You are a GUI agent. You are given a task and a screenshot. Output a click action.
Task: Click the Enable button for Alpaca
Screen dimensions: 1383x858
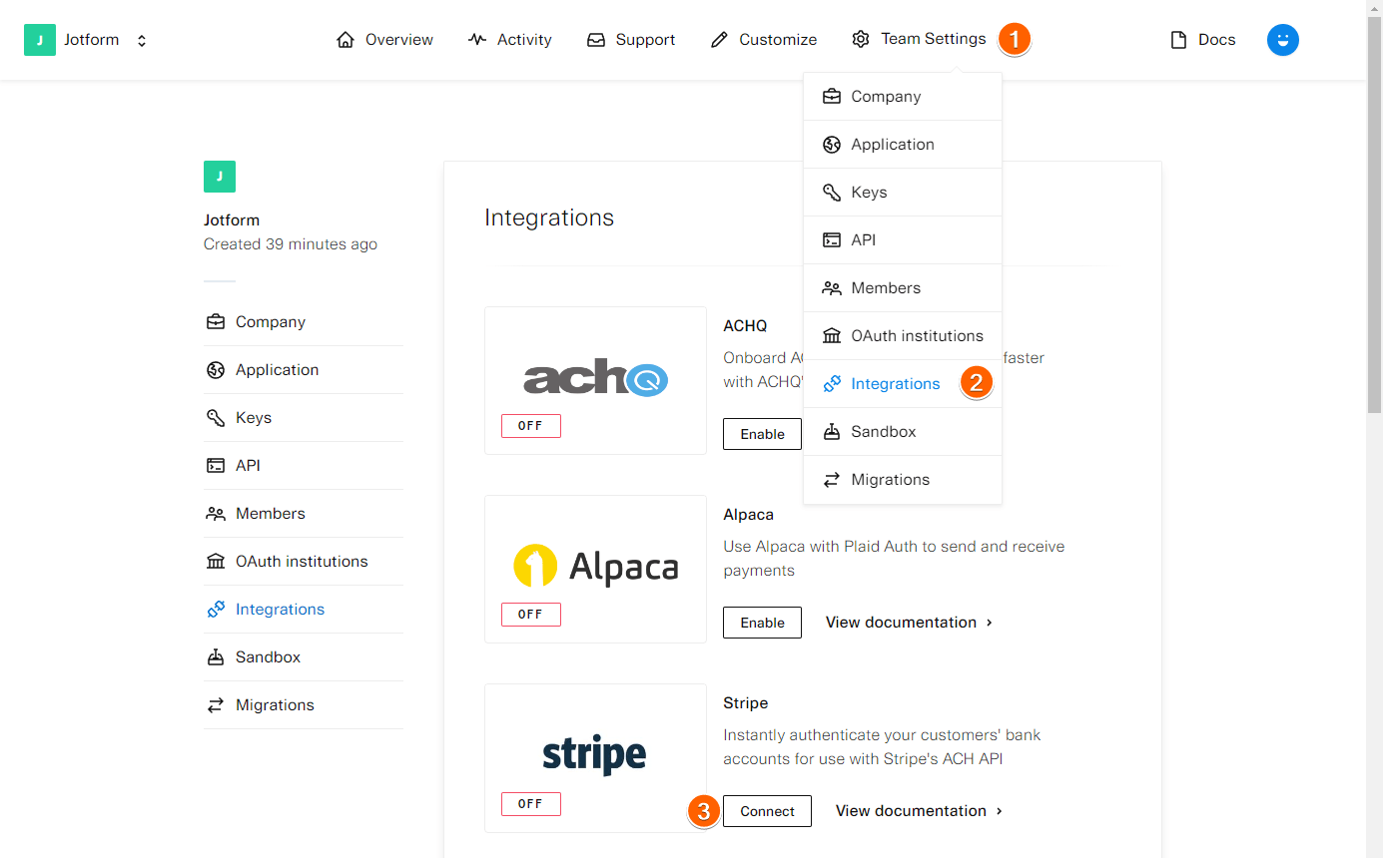(x=762, y=623)
